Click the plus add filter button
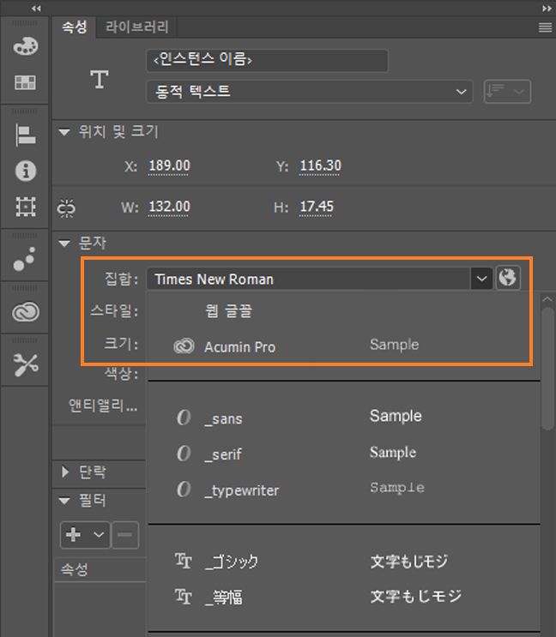The height and width of the screenshot is (637, 556). (x=73, y=535)
